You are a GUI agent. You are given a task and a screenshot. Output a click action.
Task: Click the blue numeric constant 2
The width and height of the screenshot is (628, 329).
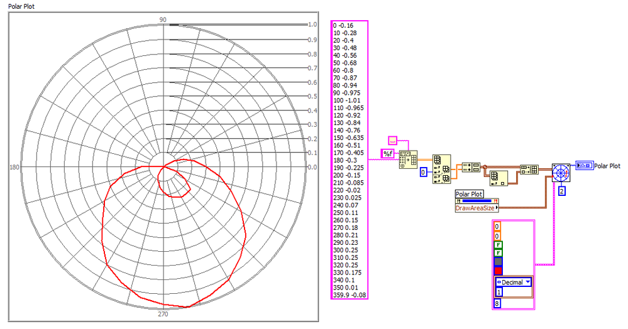(562, 191)
